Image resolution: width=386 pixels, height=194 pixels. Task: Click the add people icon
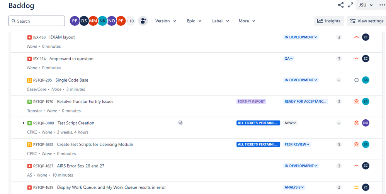click(143, 21)
